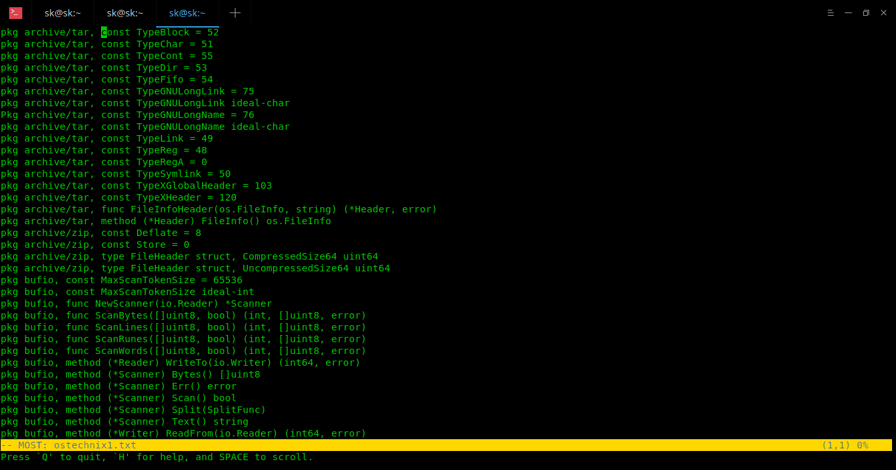Click the highlighted cursor on first line

104,32
